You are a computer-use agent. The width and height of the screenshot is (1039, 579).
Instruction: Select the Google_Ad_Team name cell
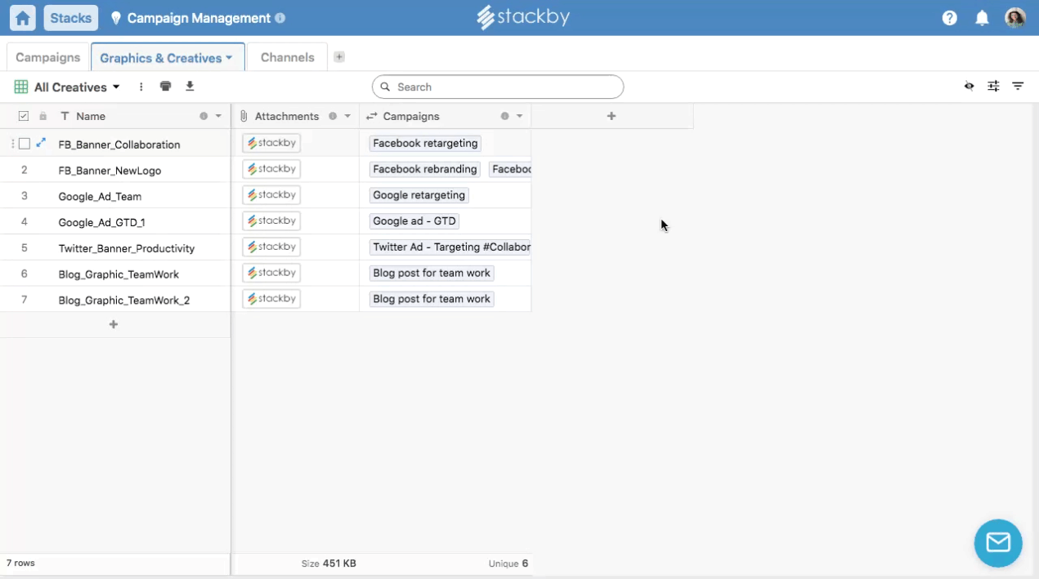[x=100, y=197]
